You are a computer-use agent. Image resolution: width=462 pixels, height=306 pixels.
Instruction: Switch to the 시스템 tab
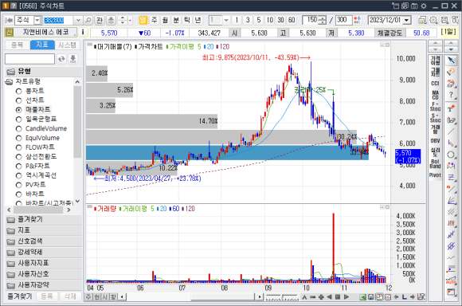[x=67, y=45]
